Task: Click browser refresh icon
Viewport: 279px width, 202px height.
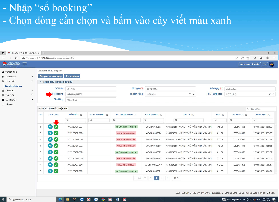Action: coord(16,58)
